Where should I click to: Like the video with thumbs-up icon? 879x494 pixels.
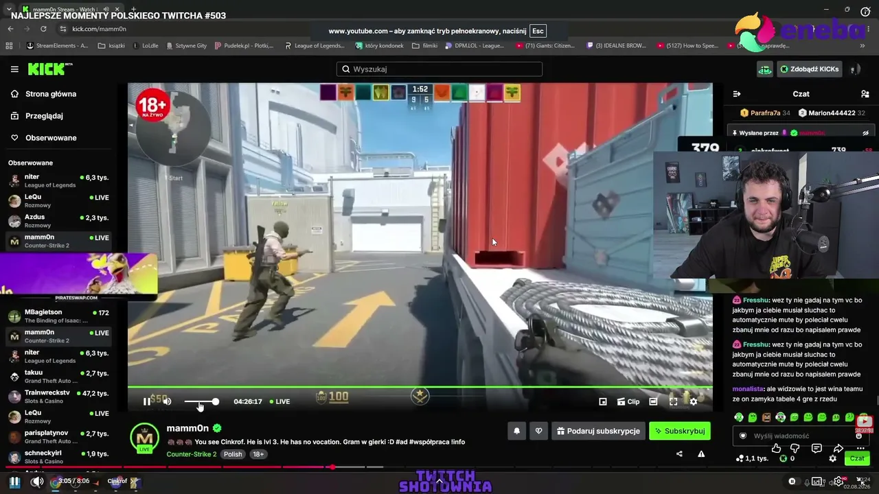coord(776,449)
